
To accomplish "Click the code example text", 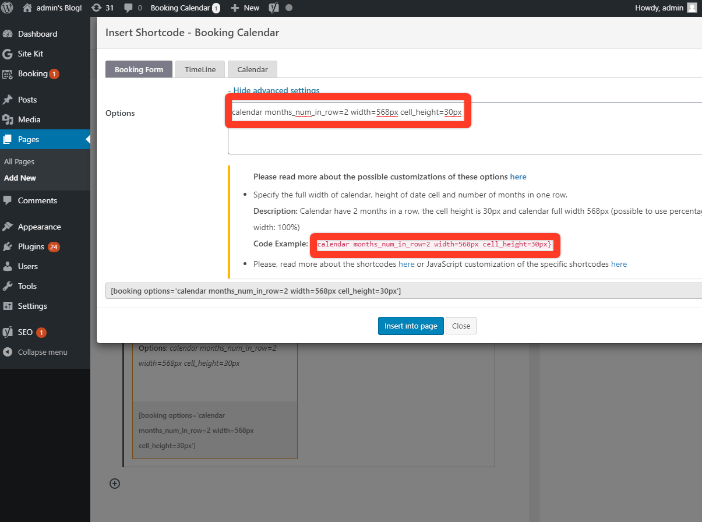I will pyautogui.click(x=435, y=244).
